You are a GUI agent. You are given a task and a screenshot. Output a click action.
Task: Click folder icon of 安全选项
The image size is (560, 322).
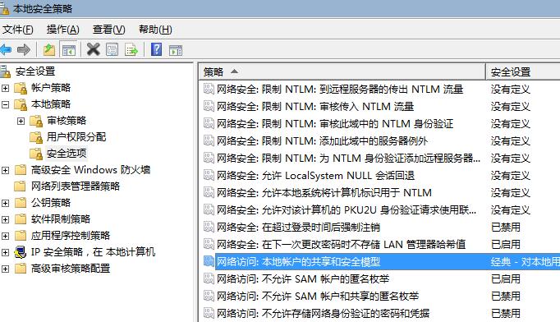pos(36,154)
